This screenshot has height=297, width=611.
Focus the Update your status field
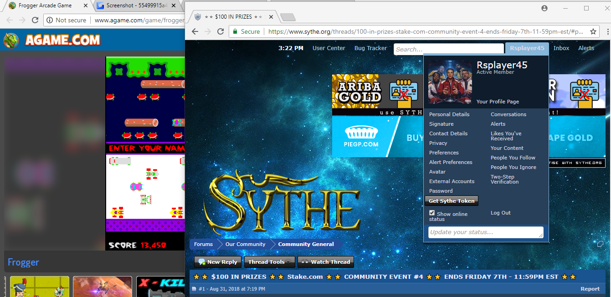pyautogui.click(x=486, y=232)
